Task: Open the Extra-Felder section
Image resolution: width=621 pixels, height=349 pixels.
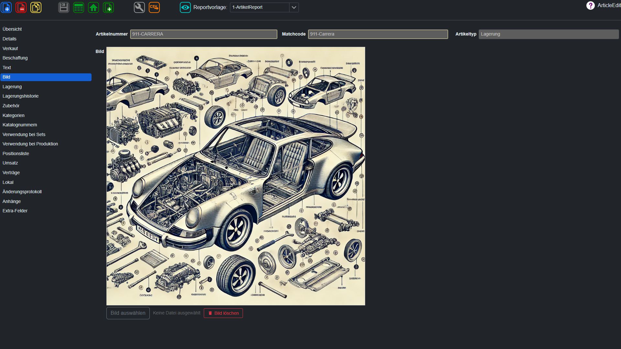Action: (46, 211)
